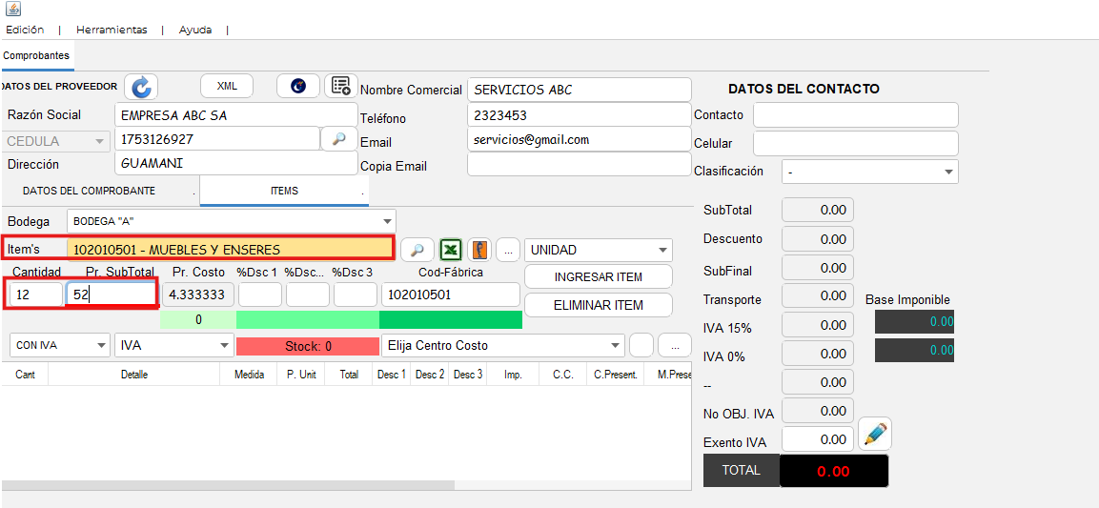
Task: Click magnifier search icon next to cedula number
Action: [338, 138]
